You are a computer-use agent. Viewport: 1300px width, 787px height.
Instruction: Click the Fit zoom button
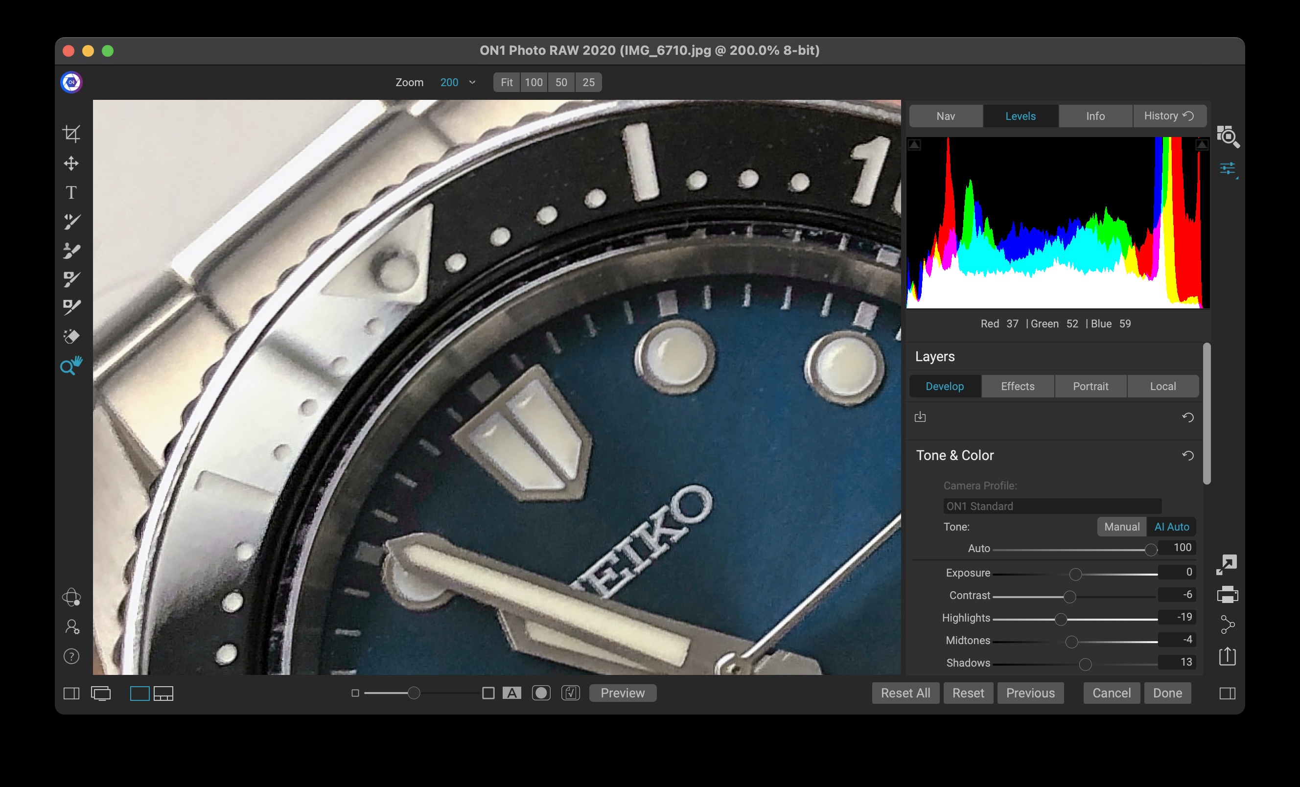(507, 82)
